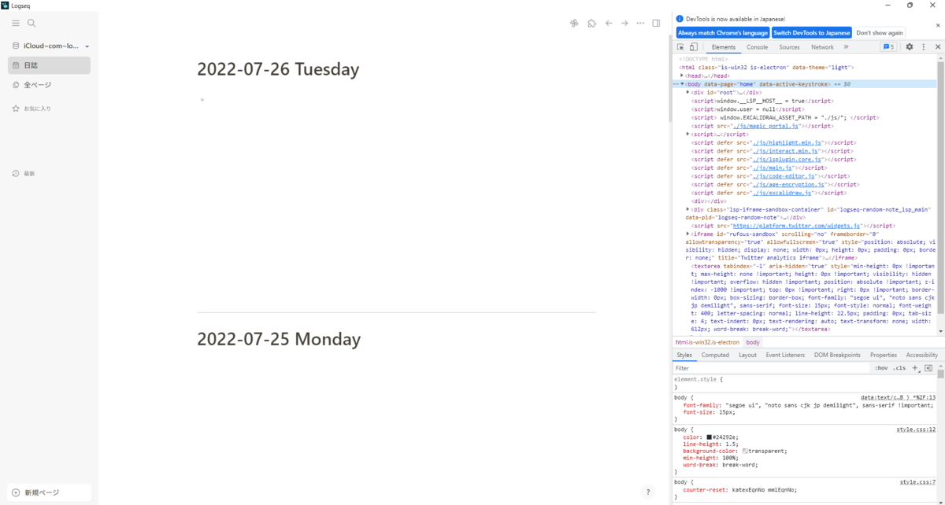Expand the rufous-sandbox iframe node
Viewport: 945px width, 505px height.
688,234
